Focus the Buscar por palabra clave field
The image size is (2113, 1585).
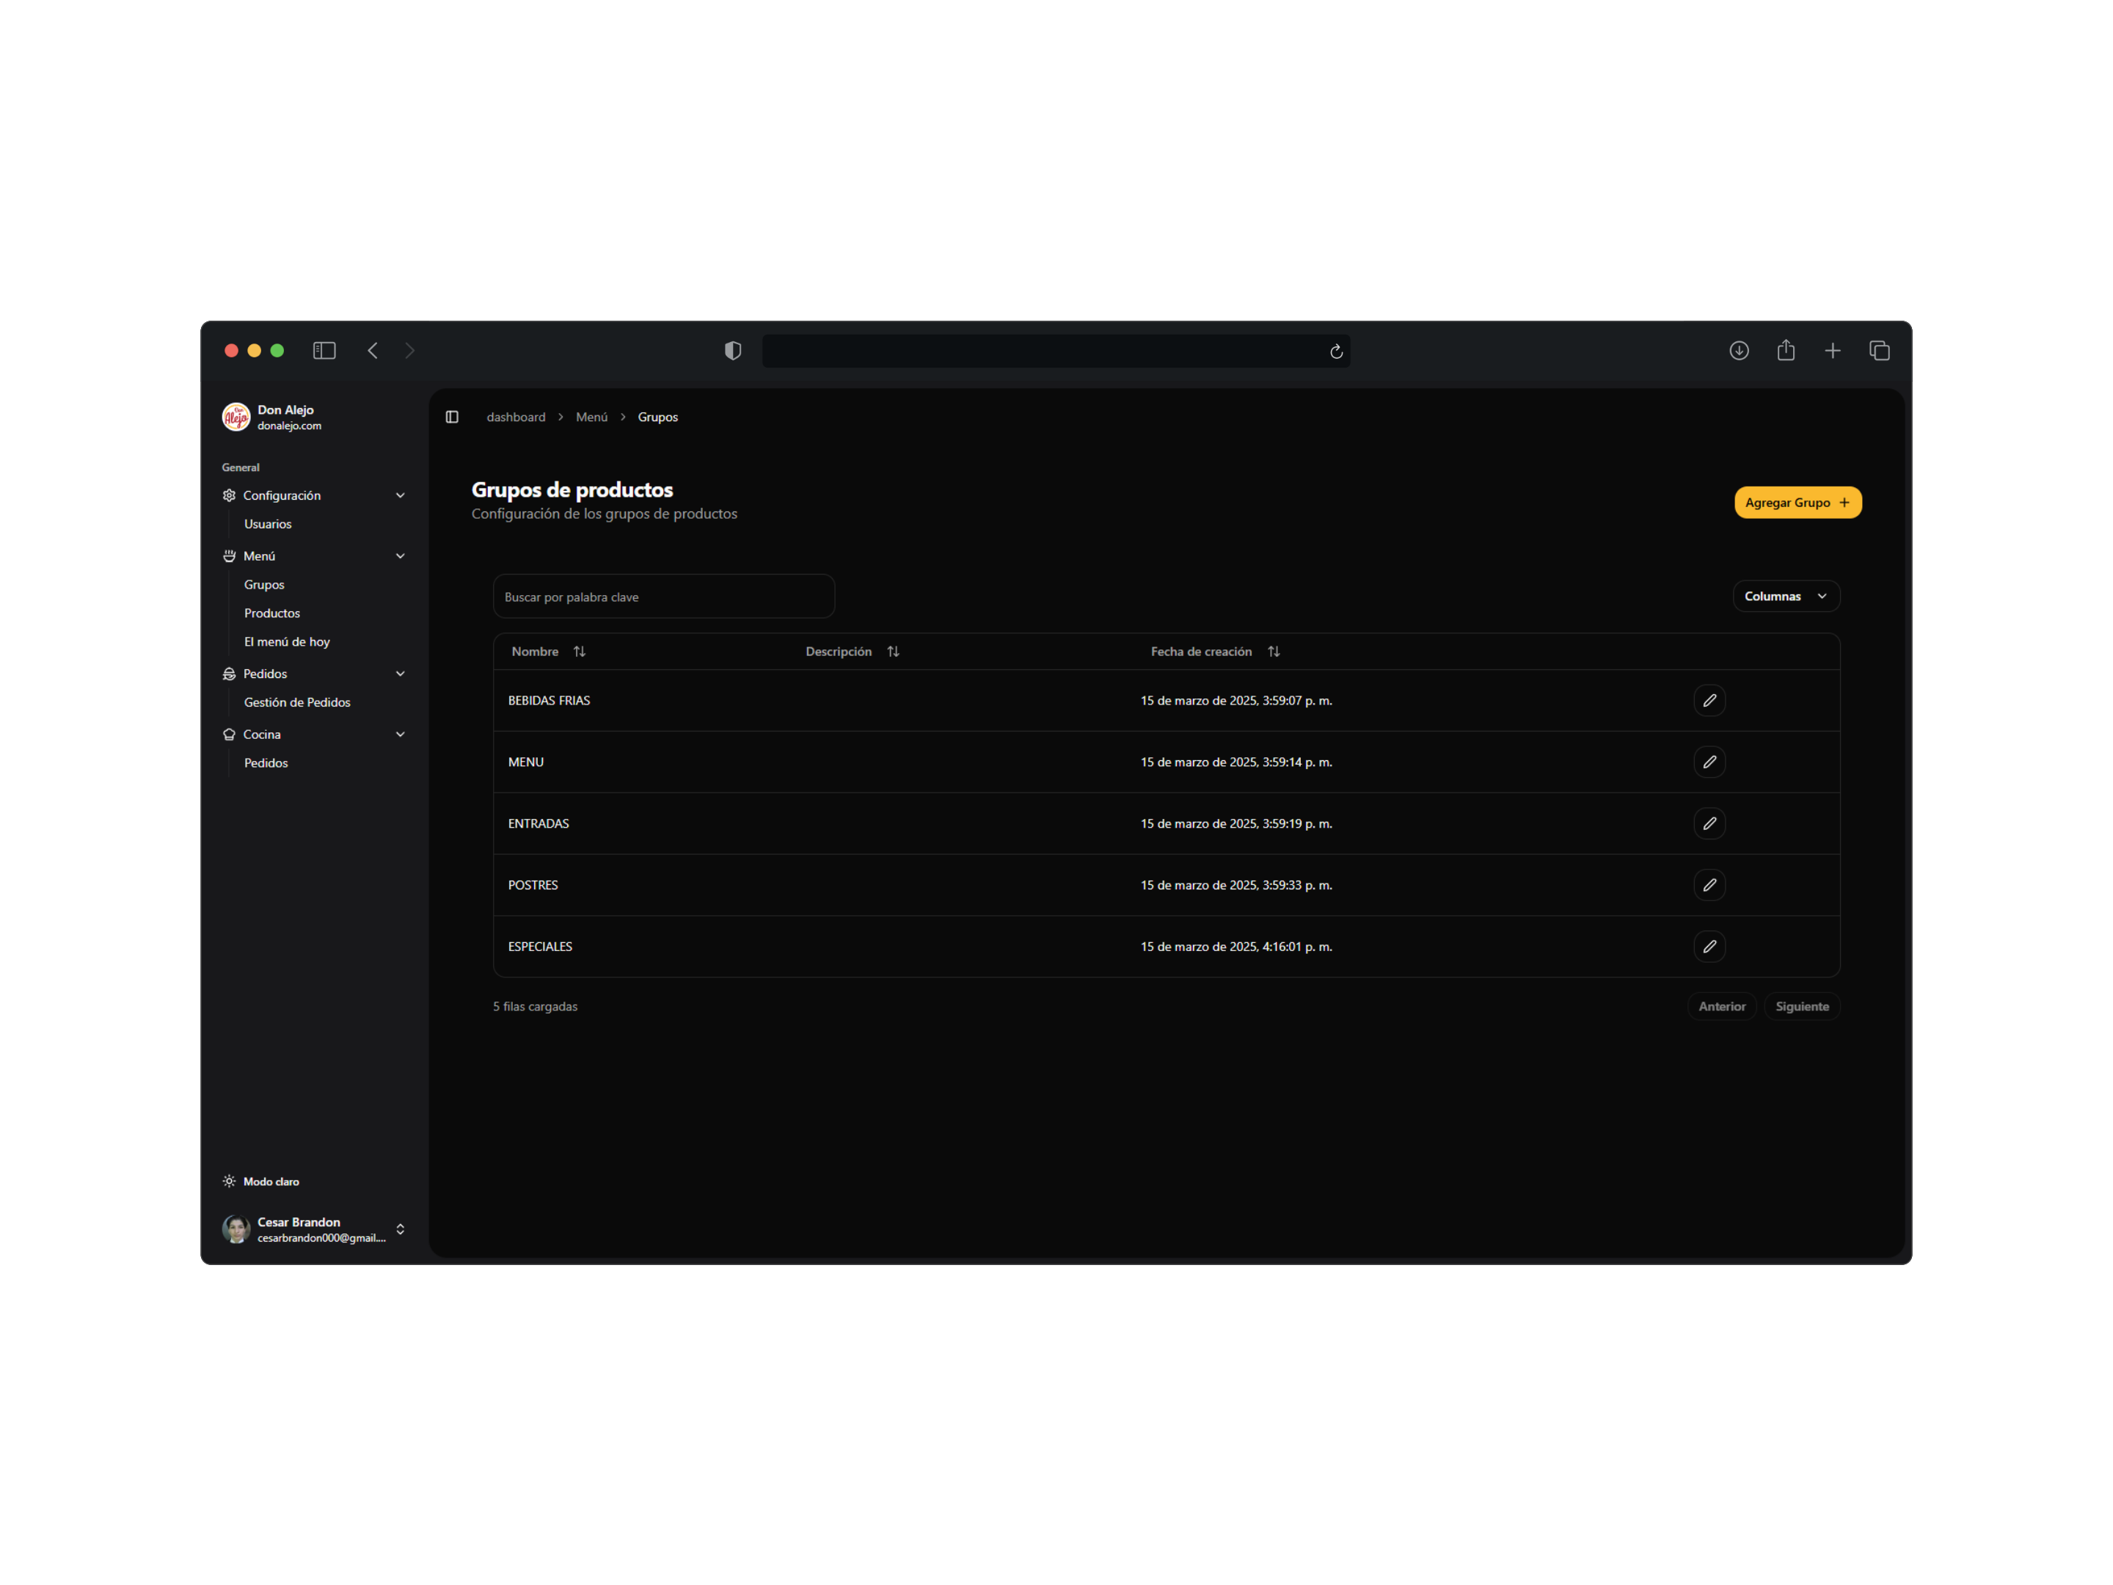(663, 596)
